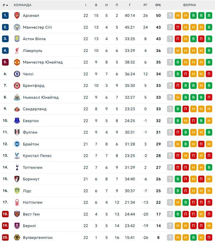Viewport: 215px width, 243px height.
Task: Click Arsenal's rightmost green В form badge
Action: pos(209,16)
